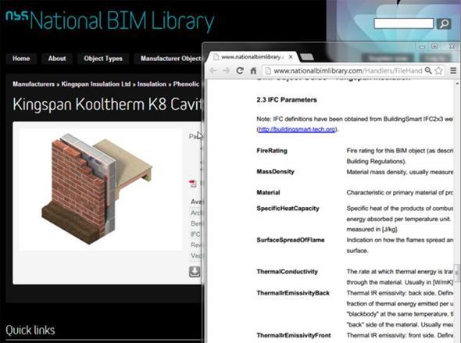The image size is (461, 343).
Task: Click Kingspan Insulation Ltd breadcrumb link
Action: [96, 84]
